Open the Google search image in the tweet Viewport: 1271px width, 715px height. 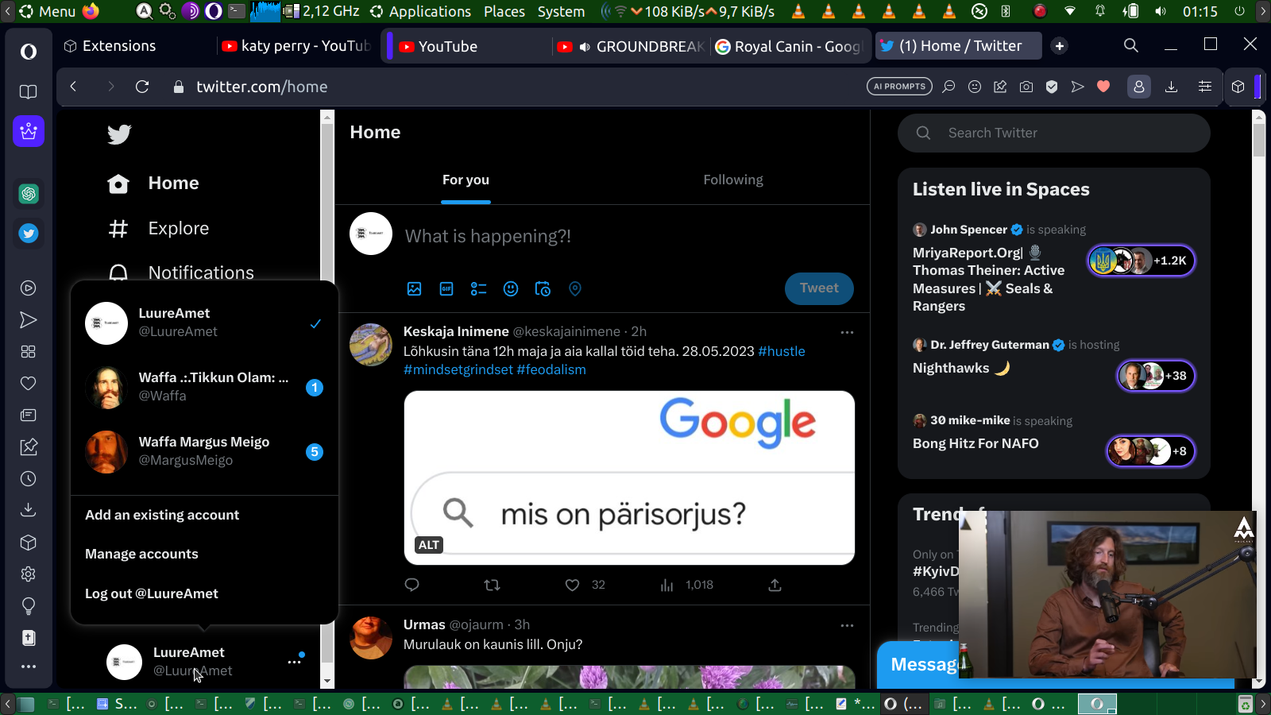pos(629,477)
